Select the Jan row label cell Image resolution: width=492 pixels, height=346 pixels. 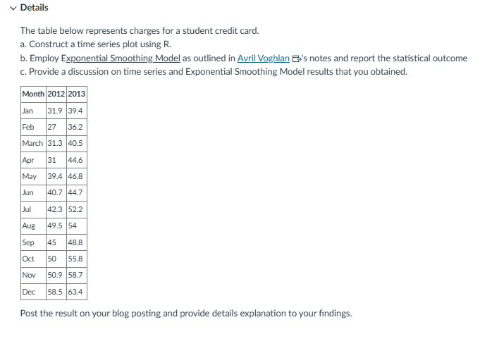pos(28,111)
